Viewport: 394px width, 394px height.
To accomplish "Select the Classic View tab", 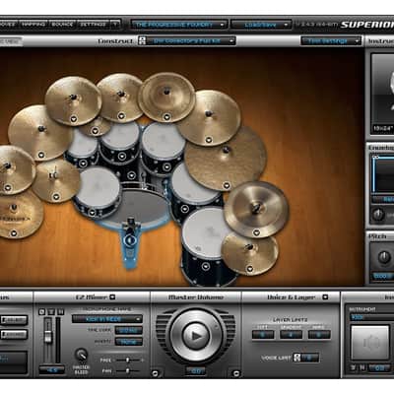I will point(11,41).
